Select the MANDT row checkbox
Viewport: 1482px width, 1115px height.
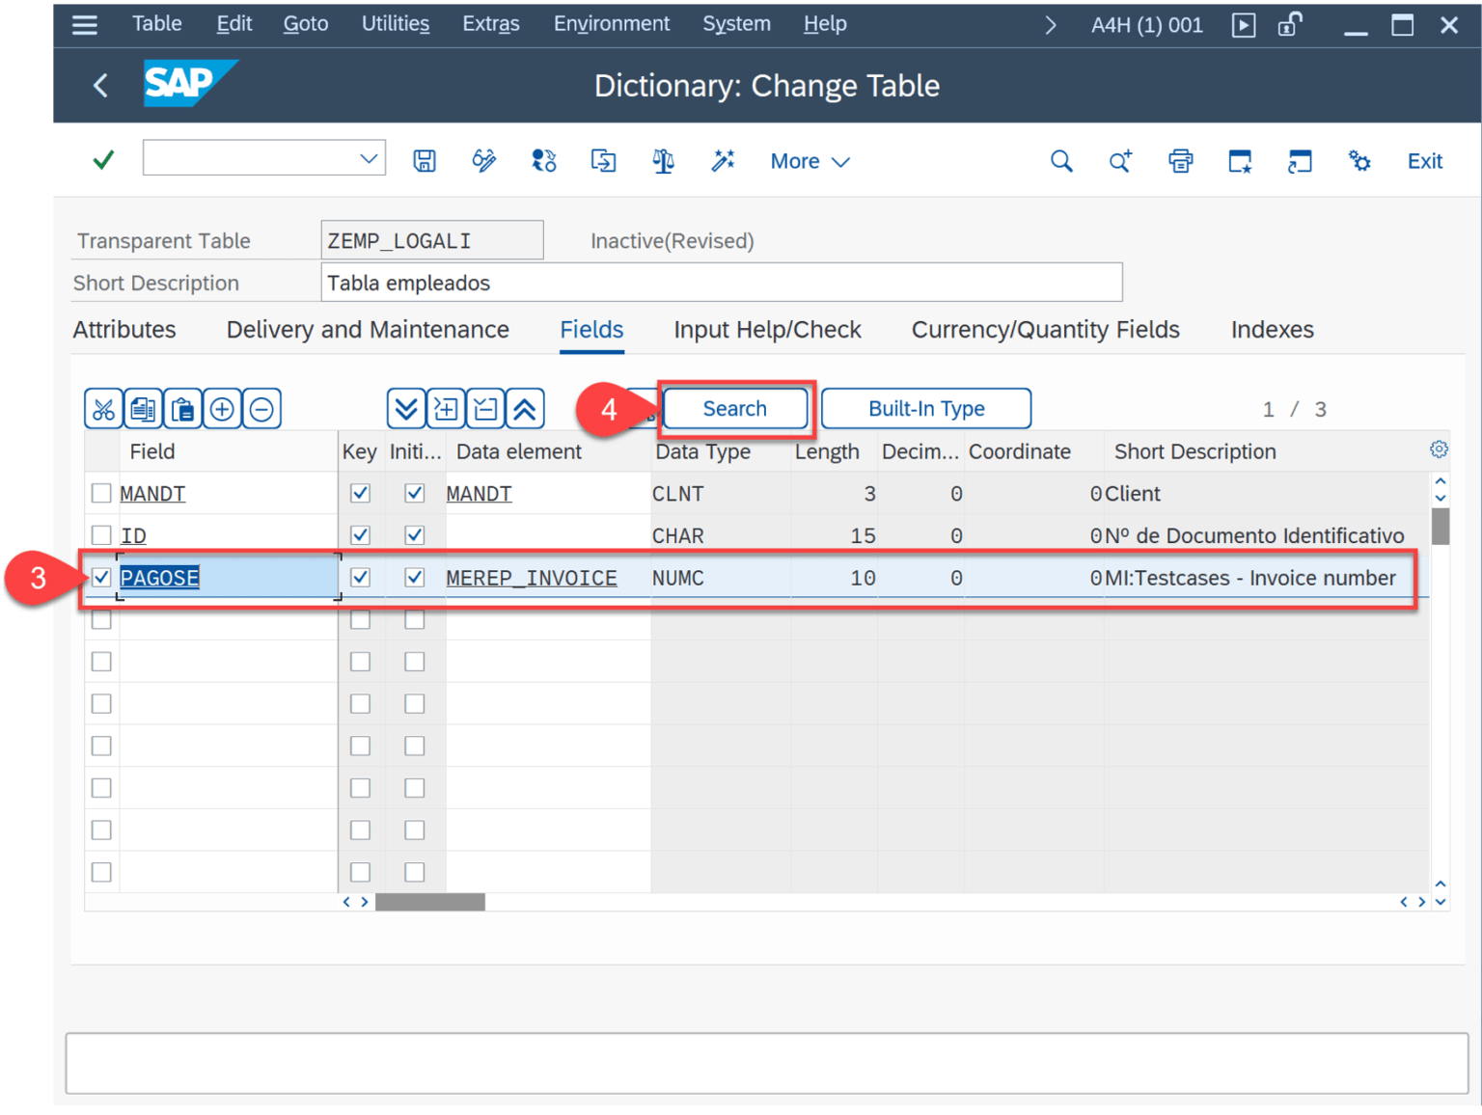tap(101, 493)
